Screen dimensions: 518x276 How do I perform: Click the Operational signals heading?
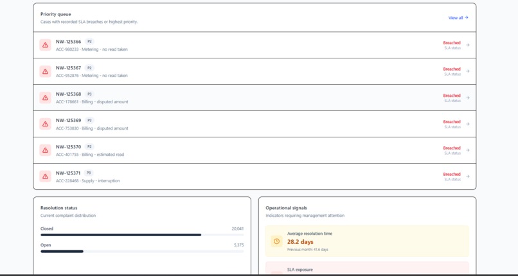286,208
